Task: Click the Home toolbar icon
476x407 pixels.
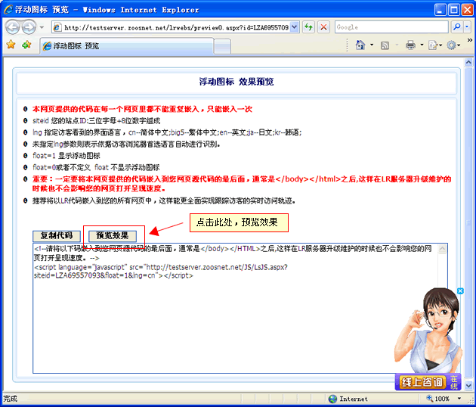Action: 361,45
